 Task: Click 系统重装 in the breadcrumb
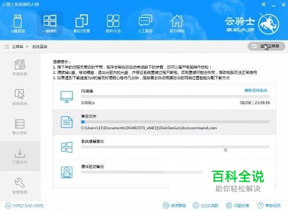pyautogui.click(x=40, y=47)
